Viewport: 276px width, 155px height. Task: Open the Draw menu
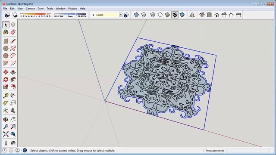tap(41, 9)
